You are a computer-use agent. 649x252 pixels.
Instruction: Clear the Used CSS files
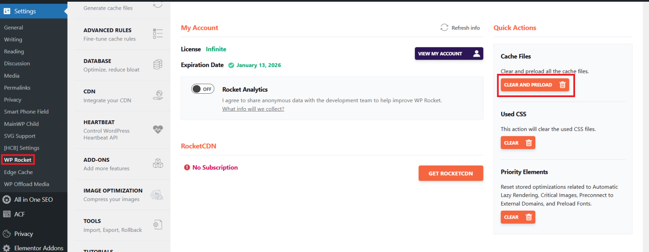tap(518, 143)
